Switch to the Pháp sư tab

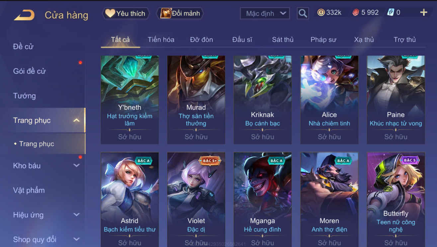[323, 40]
